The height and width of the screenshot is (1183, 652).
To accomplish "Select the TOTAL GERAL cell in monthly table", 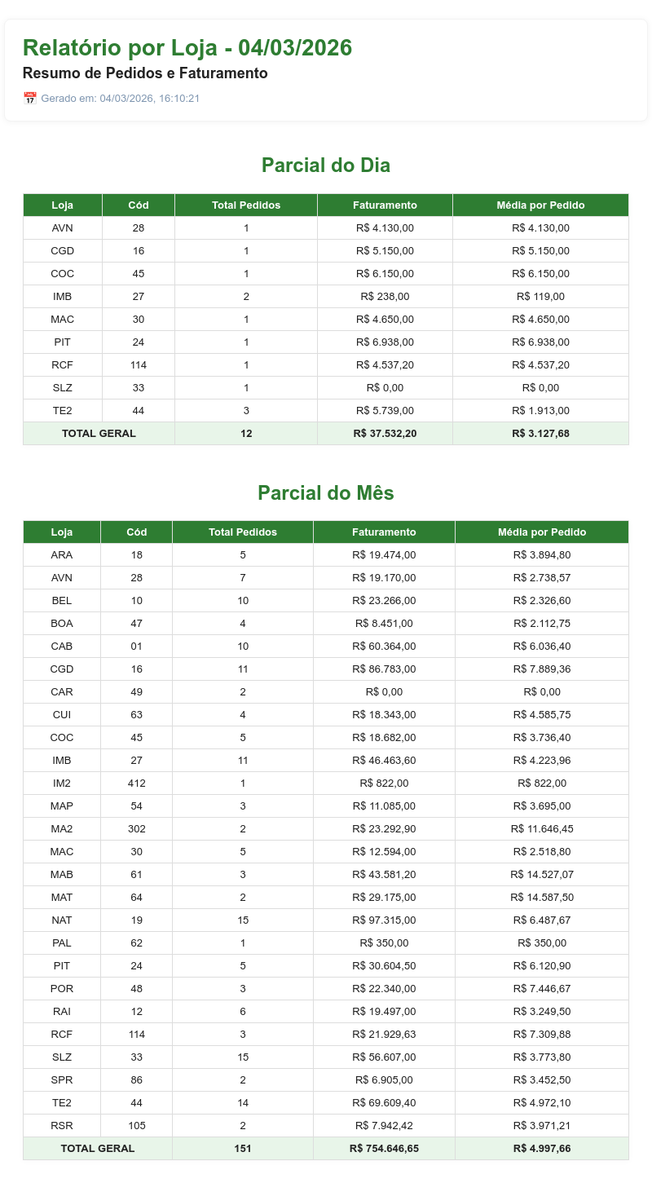I will pyautogui.click(x=98, y=1149).
